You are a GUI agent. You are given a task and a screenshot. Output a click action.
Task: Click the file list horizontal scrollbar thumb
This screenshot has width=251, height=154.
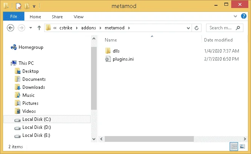(149, 139)
